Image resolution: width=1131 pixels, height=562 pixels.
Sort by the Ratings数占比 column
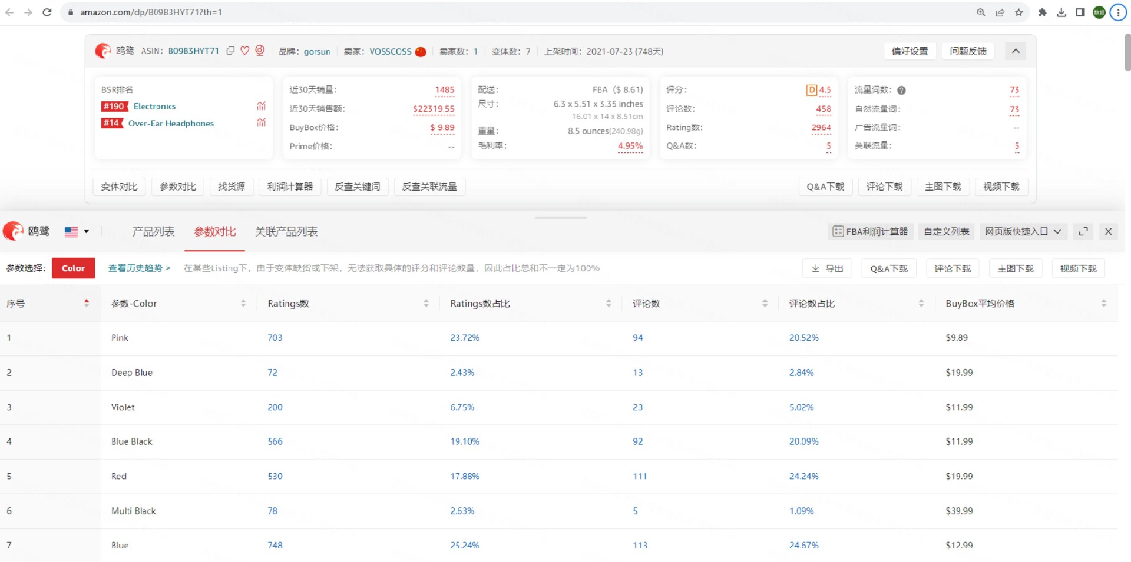coord(609,303)
